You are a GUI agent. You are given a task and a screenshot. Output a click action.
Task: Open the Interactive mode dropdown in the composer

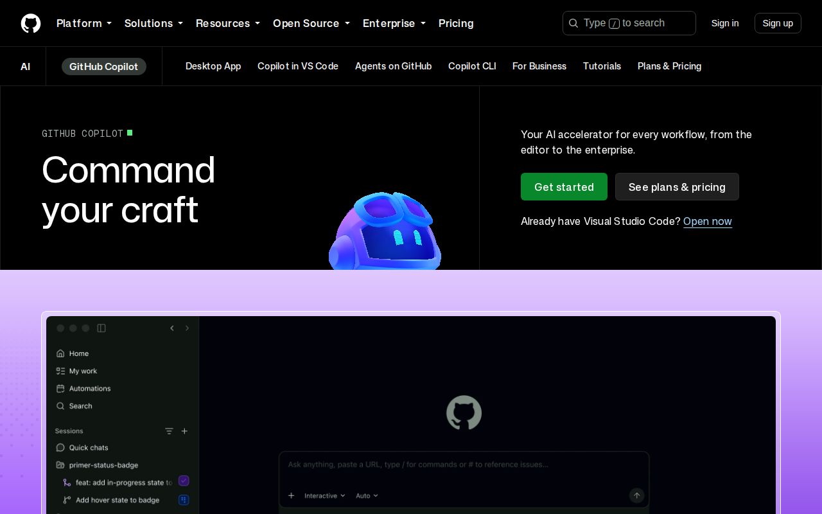324,495
